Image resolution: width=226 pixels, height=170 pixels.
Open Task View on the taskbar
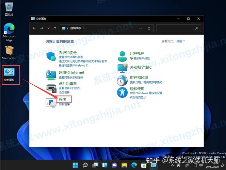click(x=95, y=165)
